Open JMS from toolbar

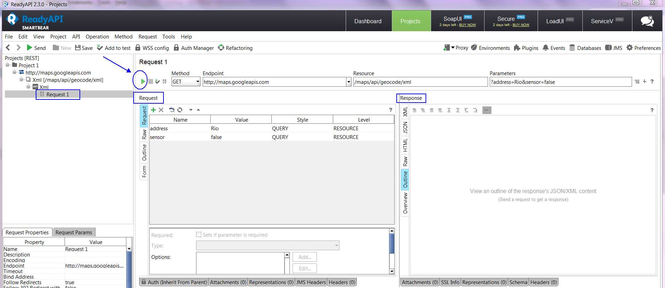click(x=614, y=48)
